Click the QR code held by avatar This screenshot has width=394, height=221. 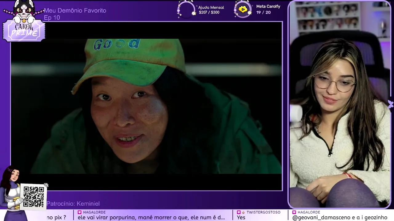point(34,197)
